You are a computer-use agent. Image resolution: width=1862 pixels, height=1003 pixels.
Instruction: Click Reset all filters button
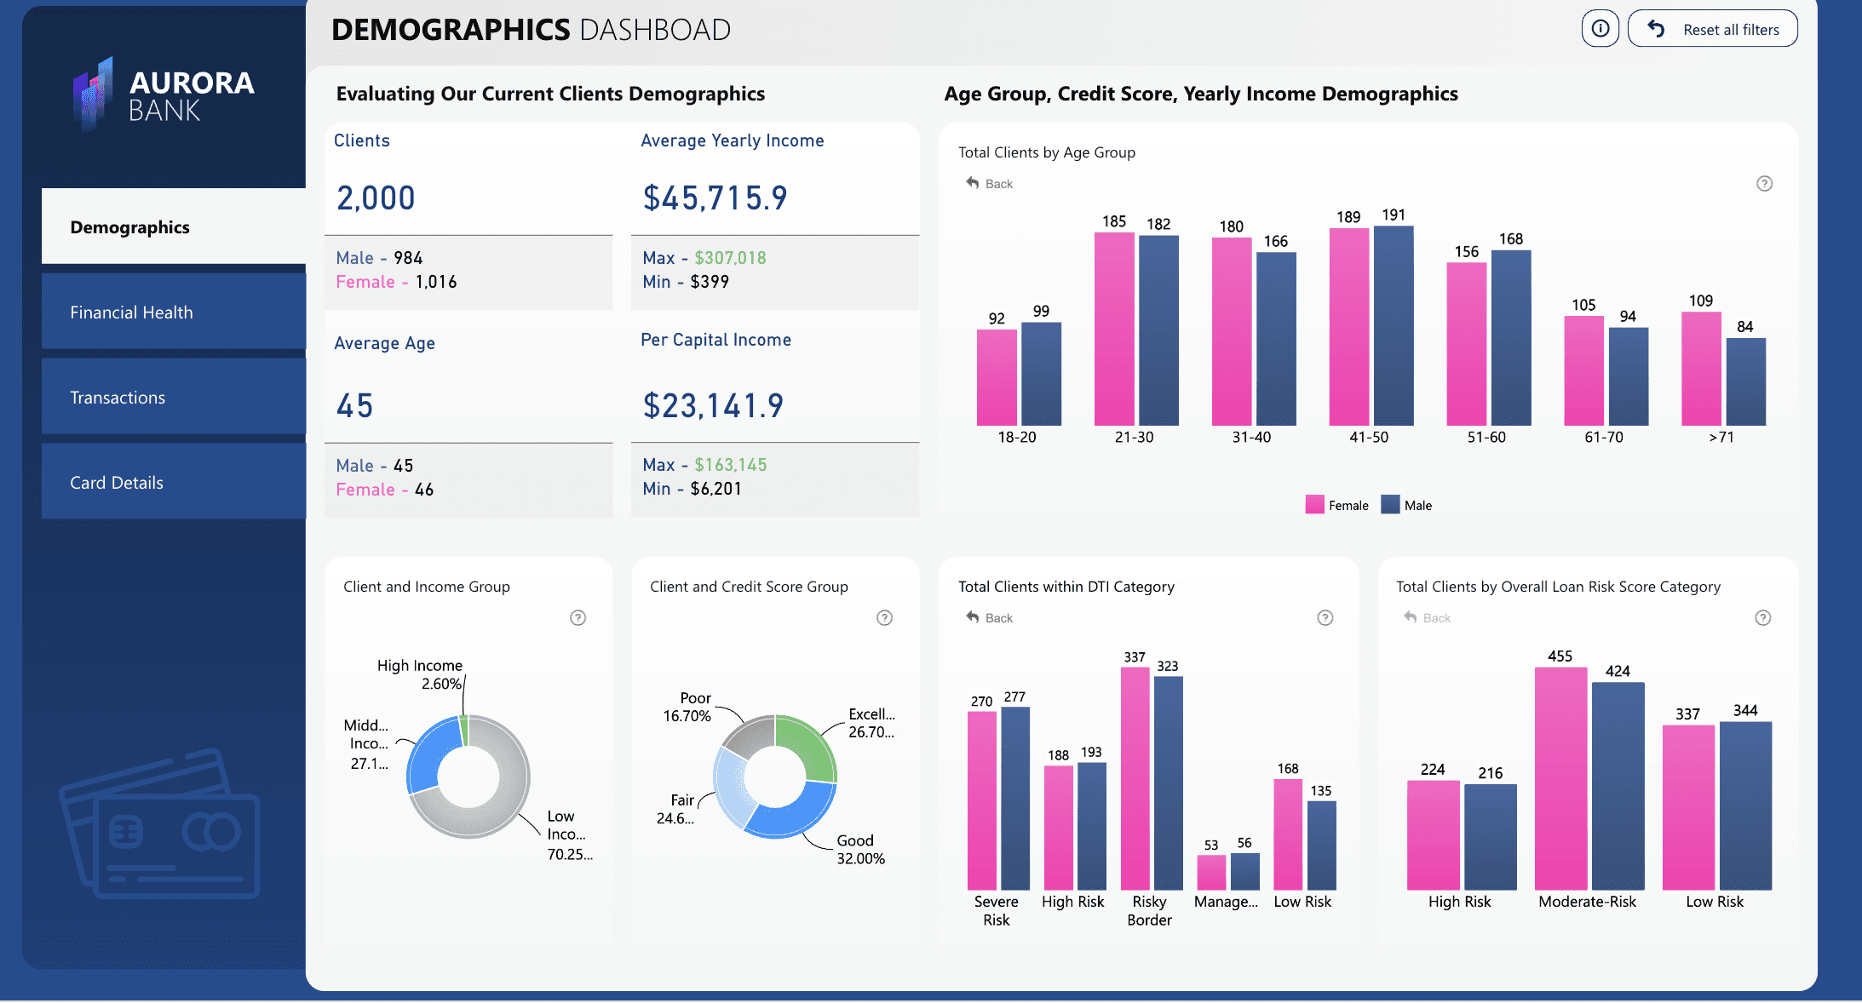pos(1712,29)
